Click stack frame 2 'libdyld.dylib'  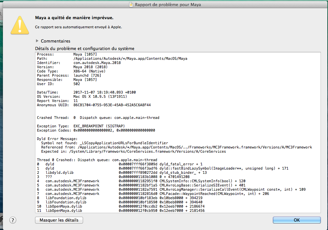[122, 172]
